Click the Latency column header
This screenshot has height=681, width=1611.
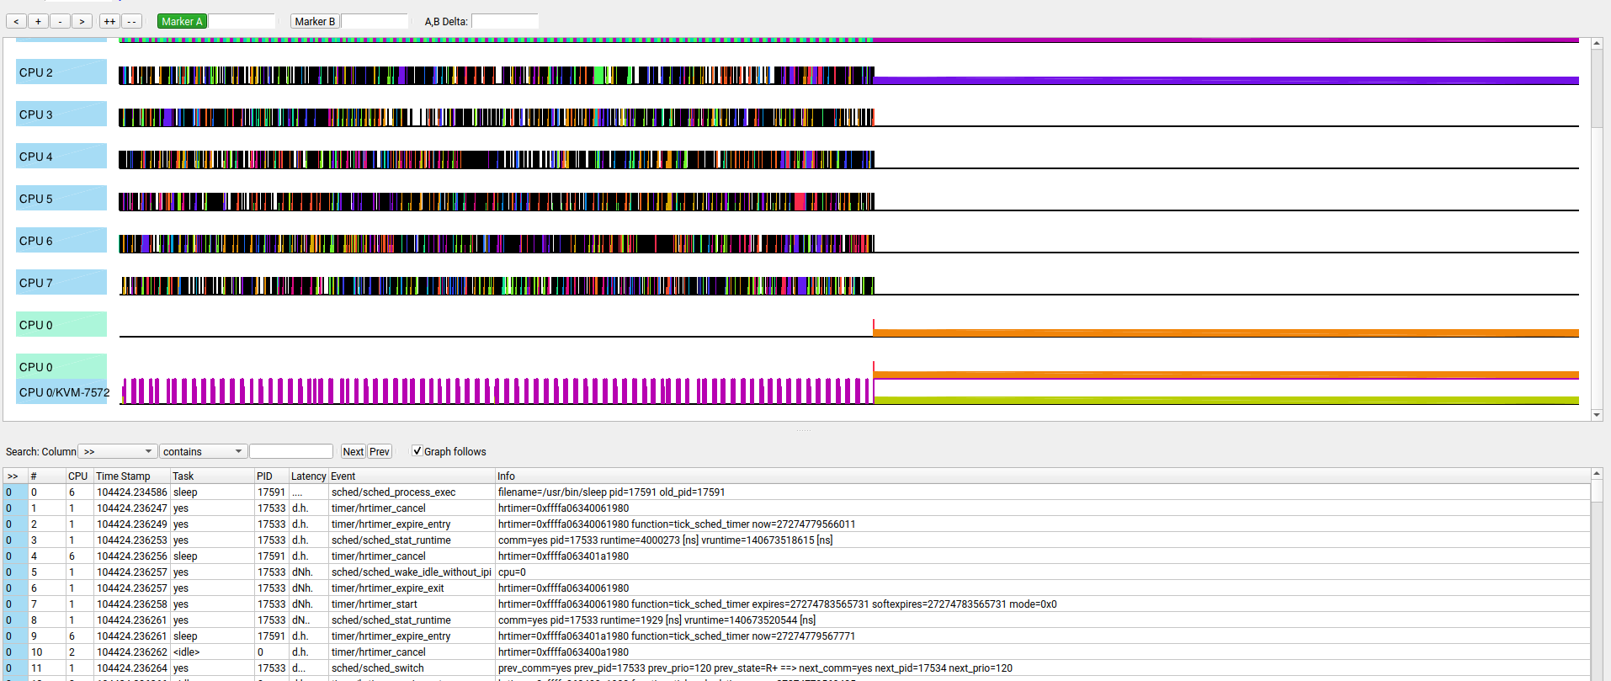click(308, 476)
